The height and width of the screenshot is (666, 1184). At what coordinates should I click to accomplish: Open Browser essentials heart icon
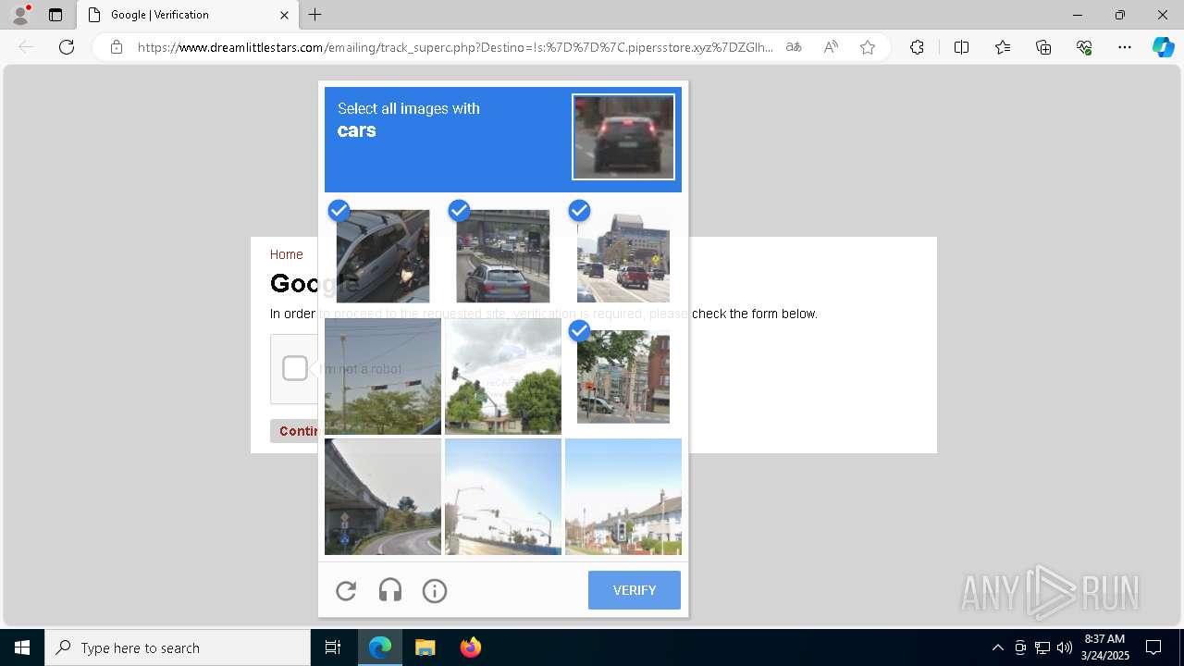coord(1084,47)
